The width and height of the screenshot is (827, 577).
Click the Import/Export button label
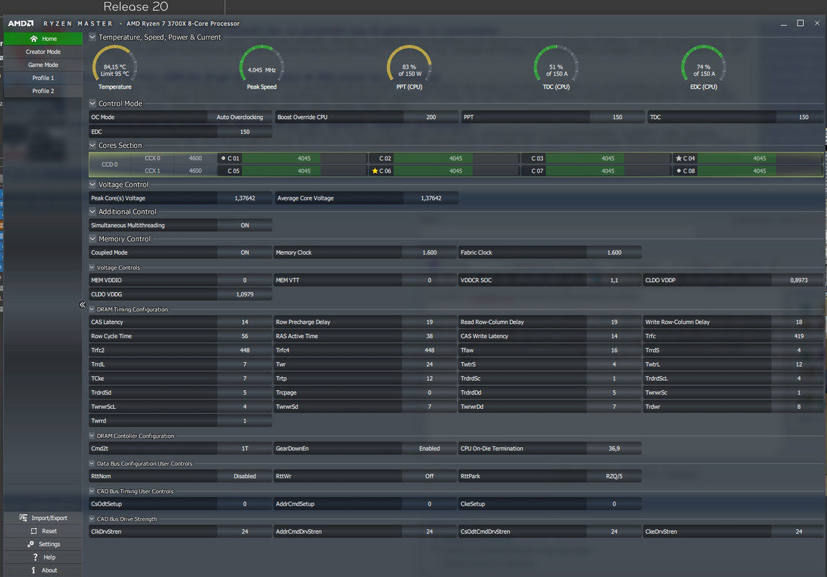pyautogui.click(x=49, y=518)
